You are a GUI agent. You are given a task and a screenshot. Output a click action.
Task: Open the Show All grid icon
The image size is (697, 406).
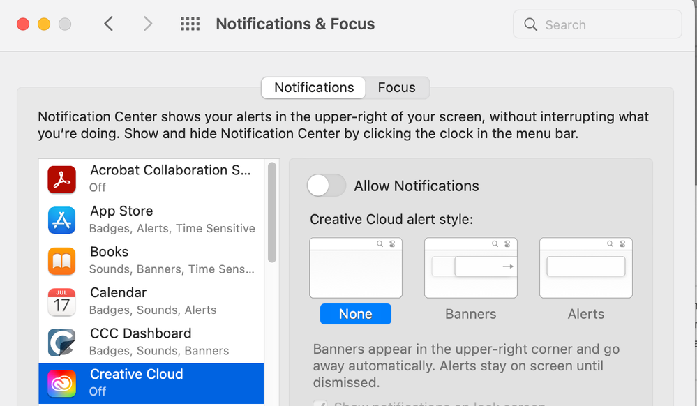tap(190, 24)
